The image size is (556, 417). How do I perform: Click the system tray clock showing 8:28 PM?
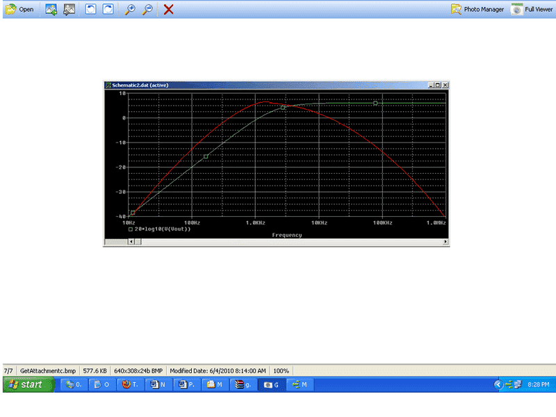pos(539,384)
